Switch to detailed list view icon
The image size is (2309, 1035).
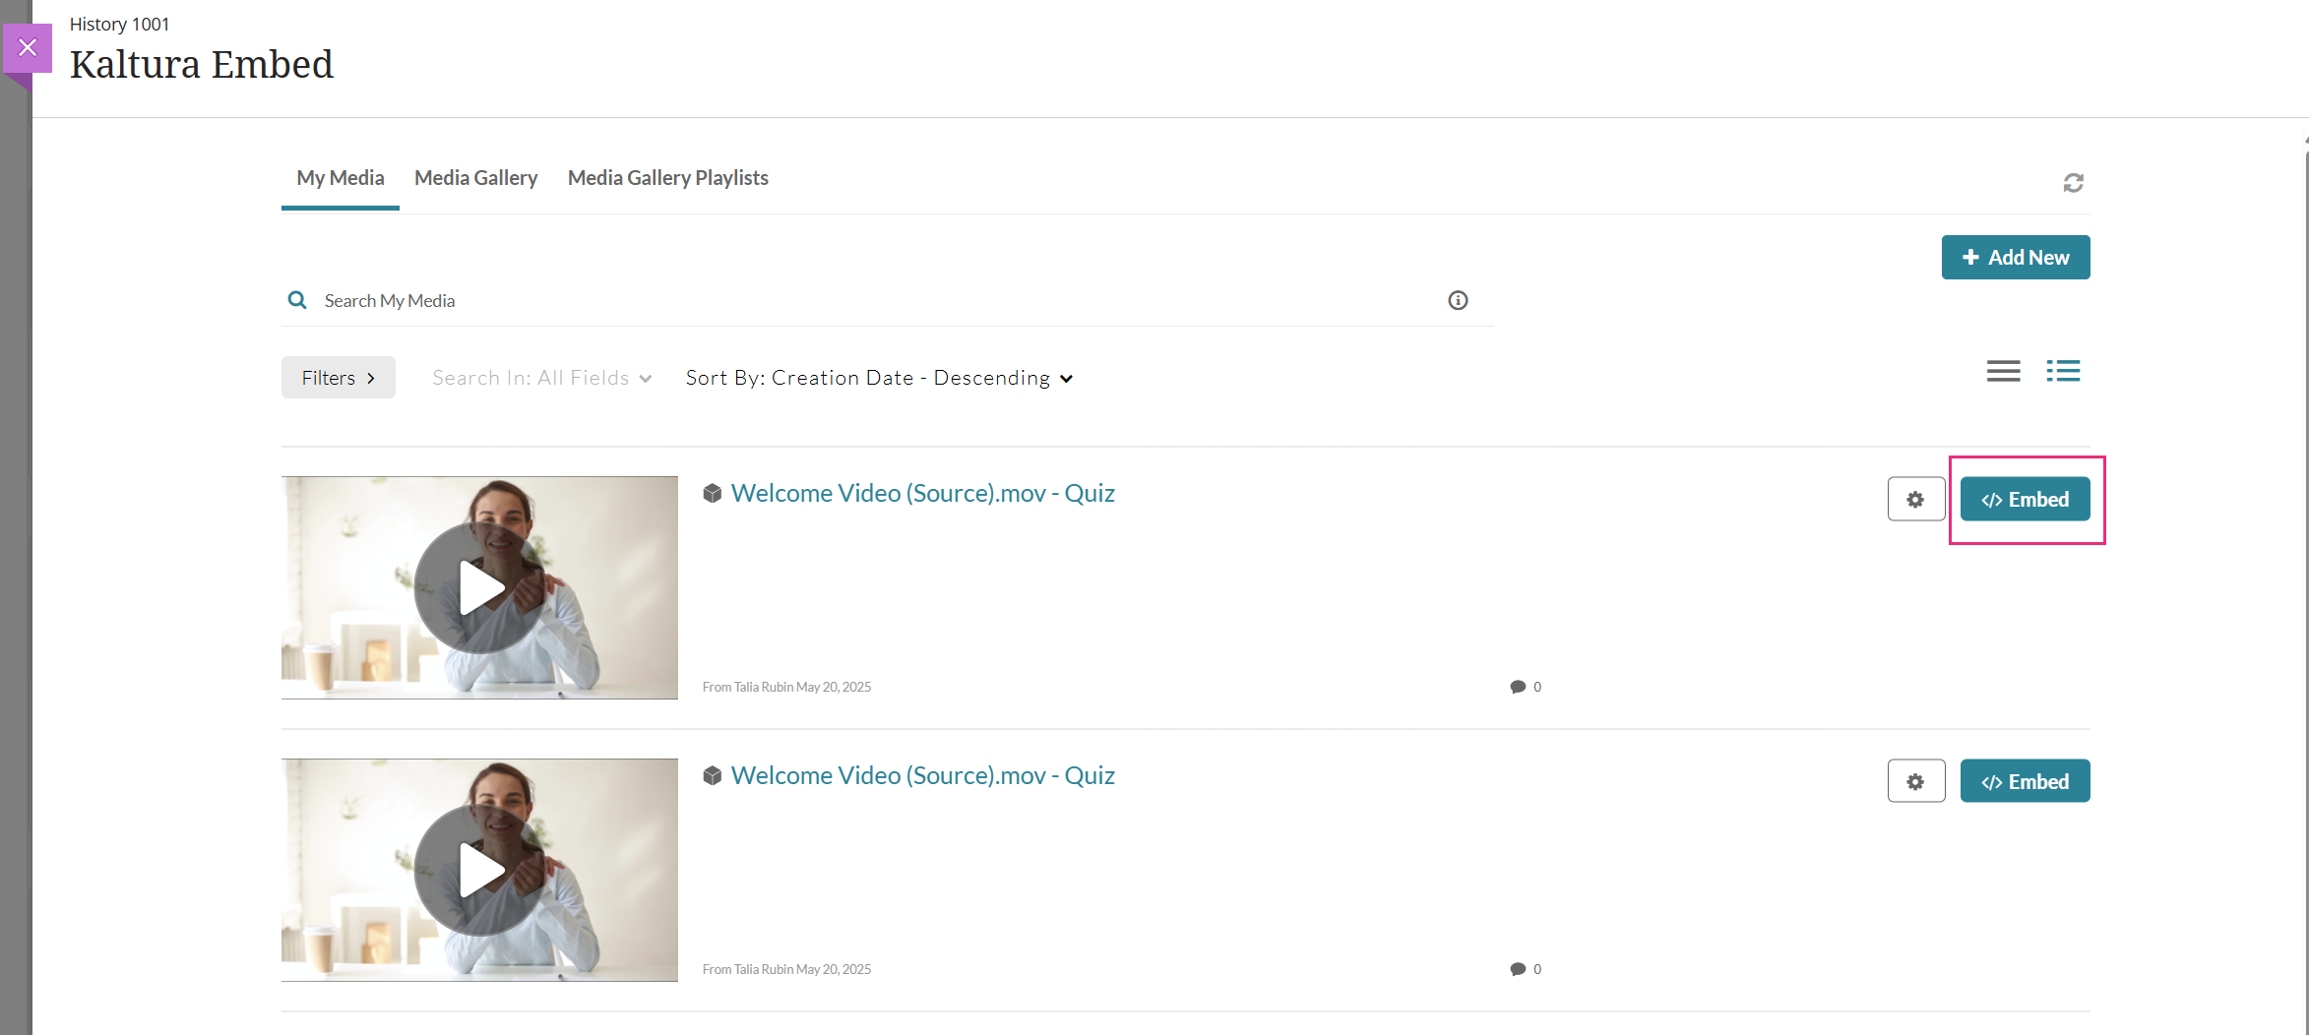(2063, 371)
